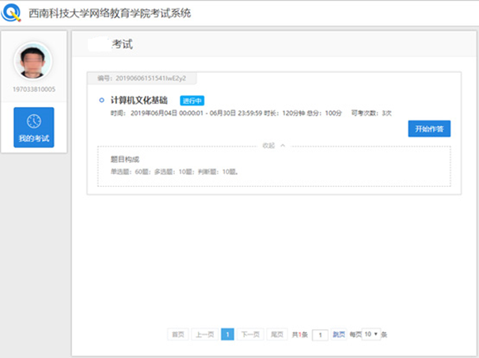Image resolution: width=479 pixels, height=358 pixels.
Task: Click the student ID 197033810005
Action: pyautogui.click(x=33, y=89)
